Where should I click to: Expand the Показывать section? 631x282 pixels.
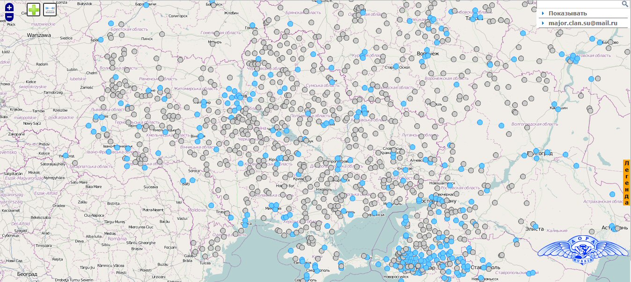pos(567,13)
